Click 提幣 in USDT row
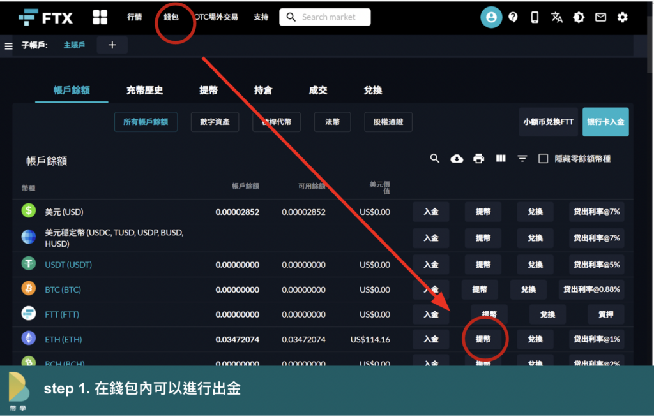The image size is (654, 417). coord(483,265)
